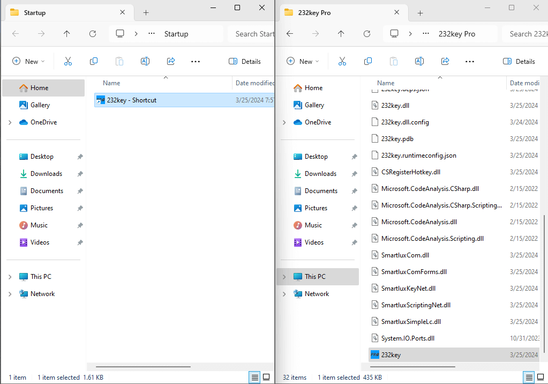The image size is (548, 384).
Task: Select the 232key Pro tab title
Action: coord(314,12)
